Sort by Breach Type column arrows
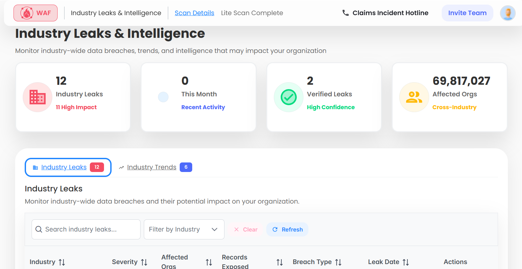The height and width of the screenshot is (269, 522). [x=338, y=262]
